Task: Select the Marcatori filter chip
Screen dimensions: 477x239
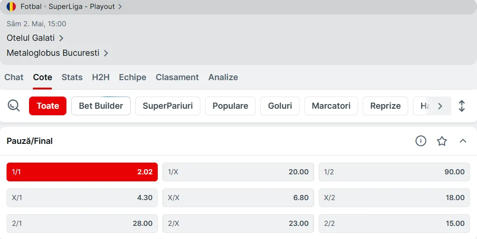Action: [x=331, y=106]
